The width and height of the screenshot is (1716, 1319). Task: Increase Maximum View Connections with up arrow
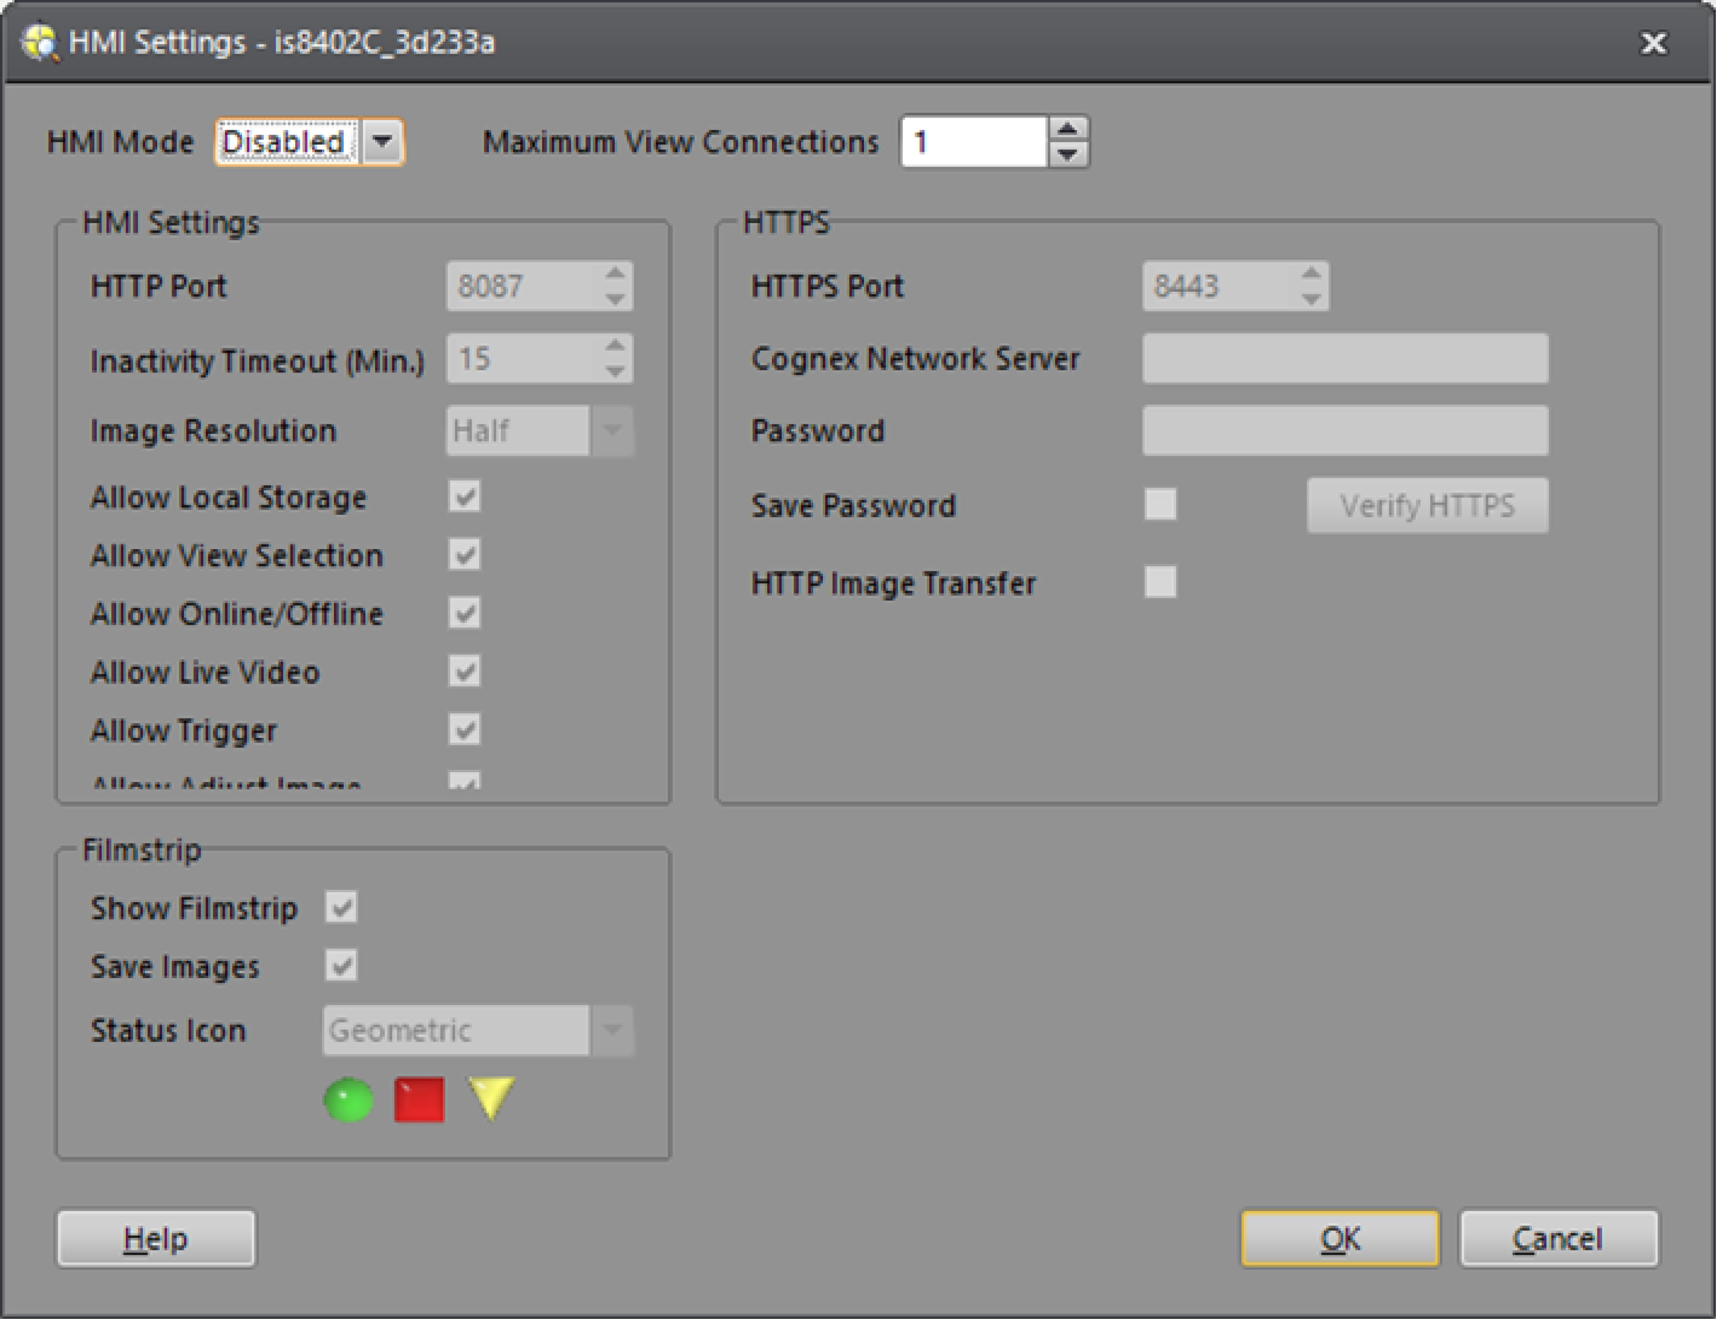click(x=1068, y=129)
